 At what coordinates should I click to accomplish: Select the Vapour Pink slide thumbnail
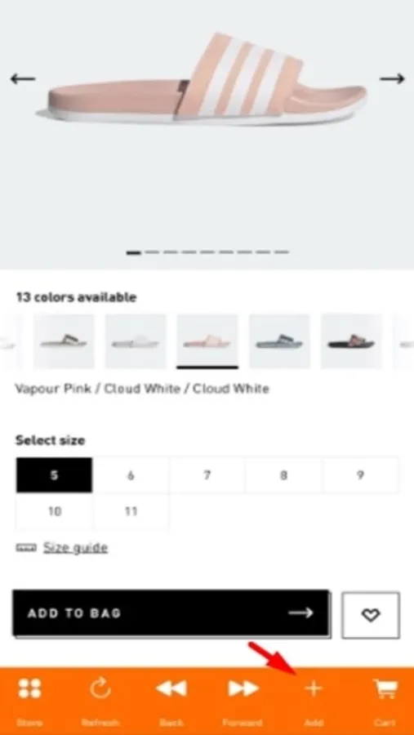tap(207, 341)
